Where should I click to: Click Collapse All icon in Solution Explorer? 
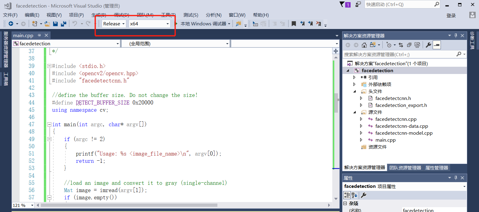pos(409,45)
